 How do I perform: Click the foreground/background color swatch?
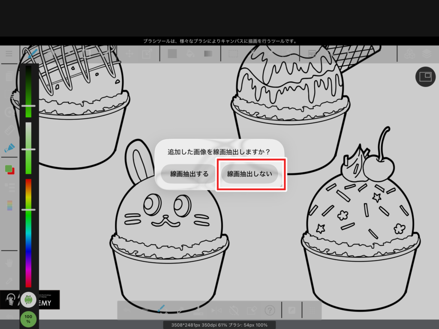coord(9,170)
